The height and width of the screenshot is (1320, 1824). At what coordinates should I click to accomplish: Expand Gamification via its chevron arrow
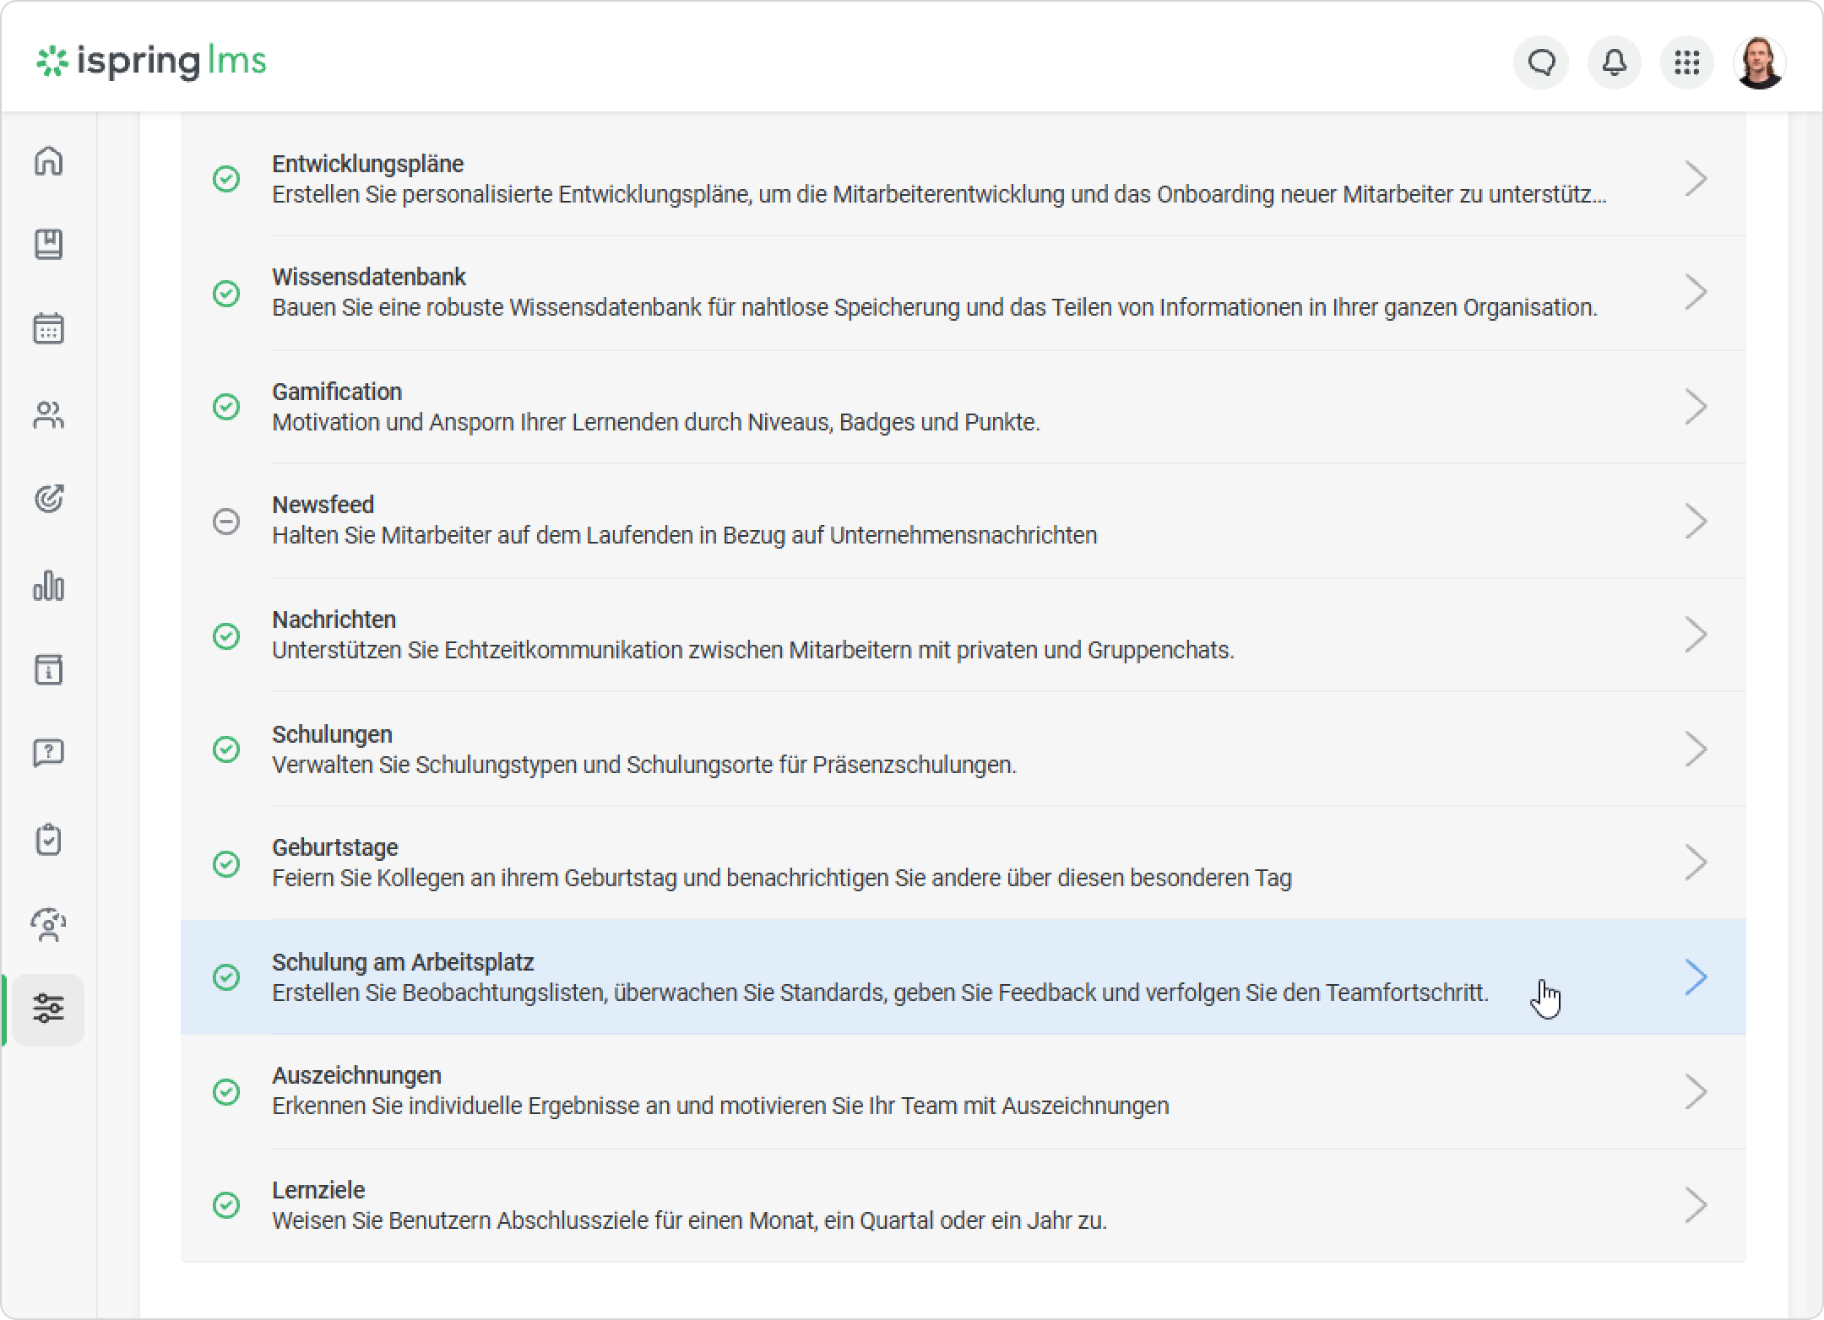tap(1696, 407)
